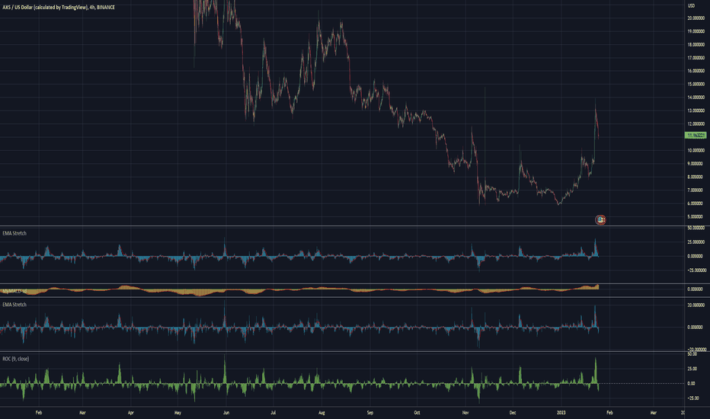Click 10.000000 on the price axis
710x419 pixels.
(696, 150)
